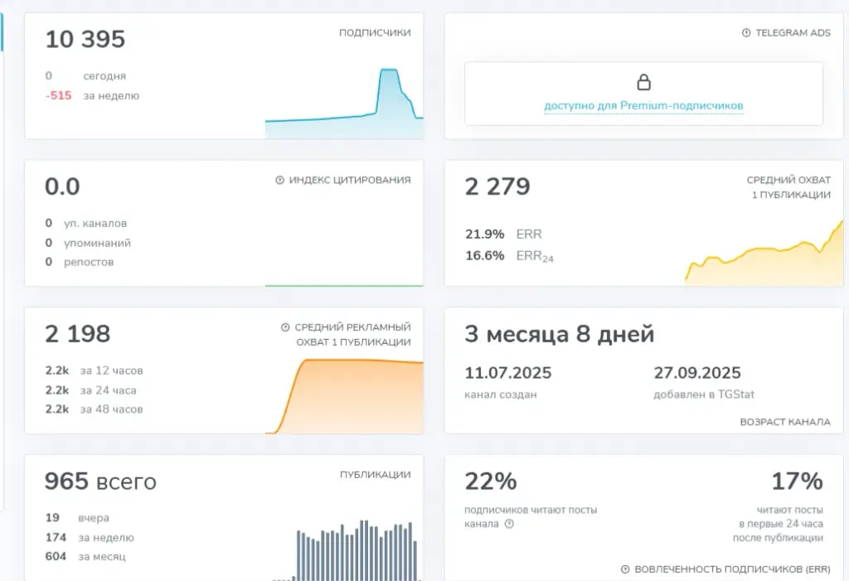Click help icon by 'Вовлеченность подписчиков (ERR)'
This screenshot has width=849, height=581.
point(625,569)
